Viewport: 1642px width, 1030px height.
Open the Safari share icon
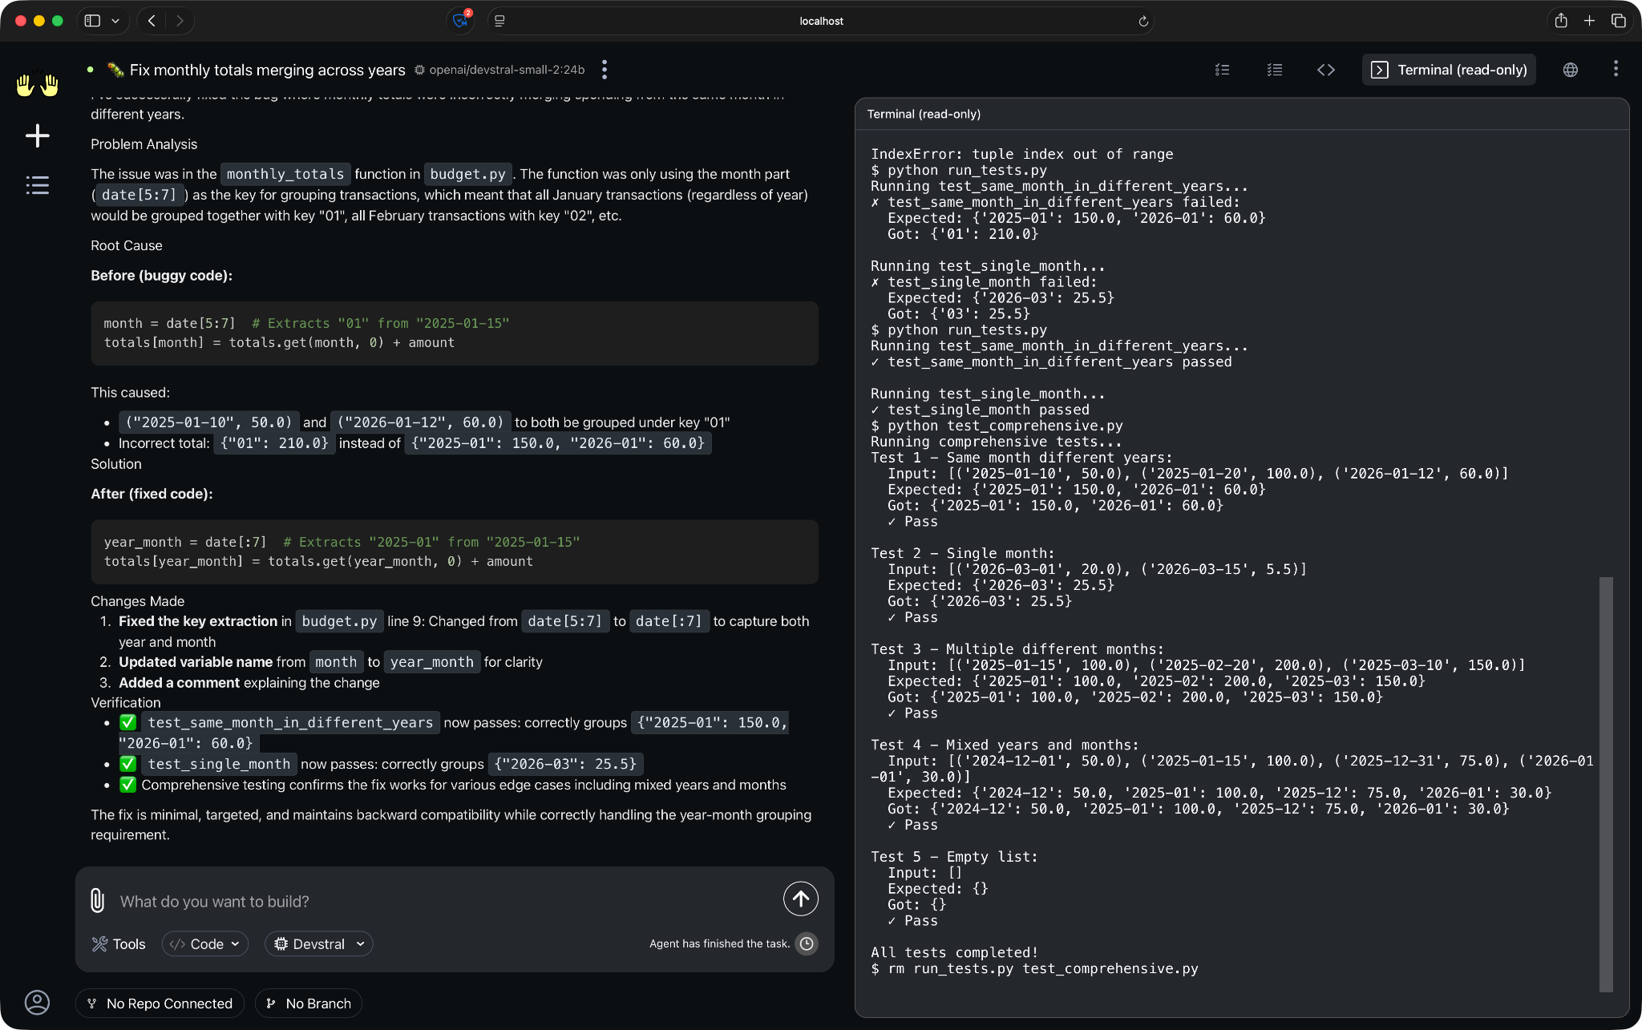(1561, 21)
